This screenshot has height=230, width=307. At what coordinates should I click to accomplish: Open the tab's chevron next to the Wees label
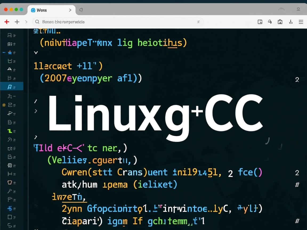(70, 10)
